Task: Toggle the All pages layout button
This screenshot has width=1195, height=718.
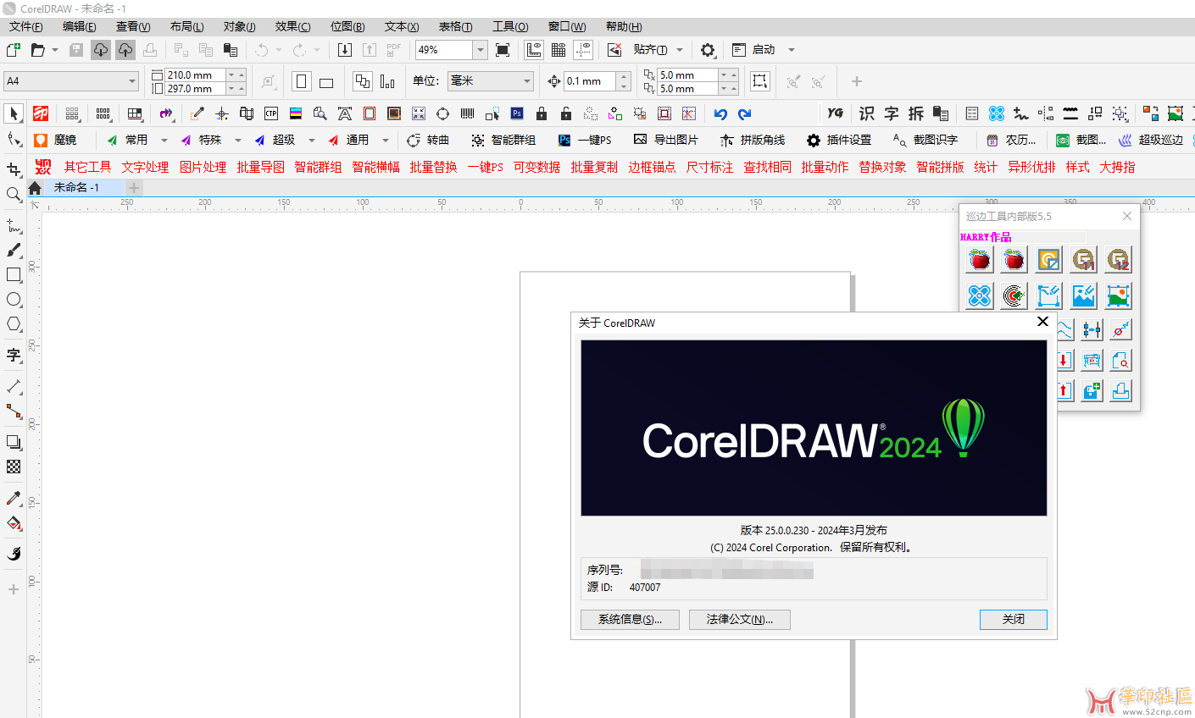Action: click(x=363, y=81)
